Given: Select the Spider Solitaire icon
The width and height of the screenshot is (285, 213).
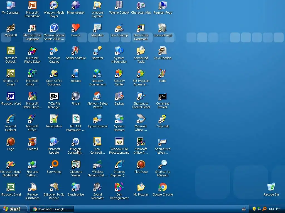Looking at the screenshot, I should click(x=76, y=50).
